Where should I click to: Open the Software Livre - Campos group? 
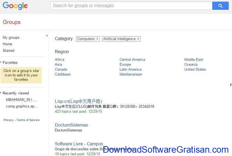(79, 144)
